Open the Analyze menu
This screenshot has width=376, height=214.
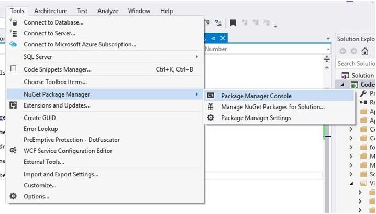108,11
